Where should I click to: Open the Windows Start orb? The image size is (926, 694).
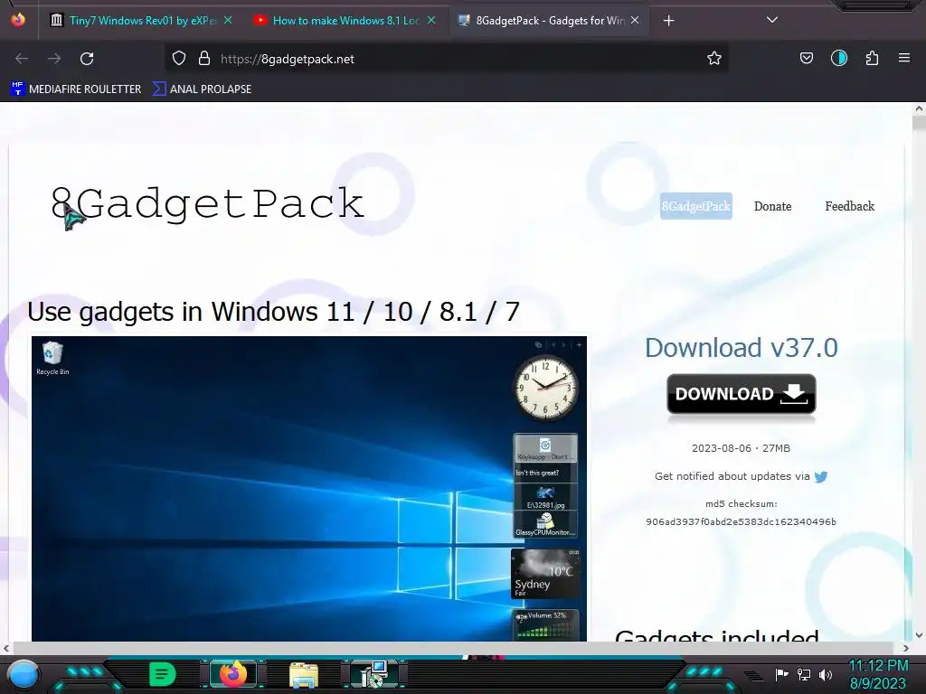[x=24, y=674]
